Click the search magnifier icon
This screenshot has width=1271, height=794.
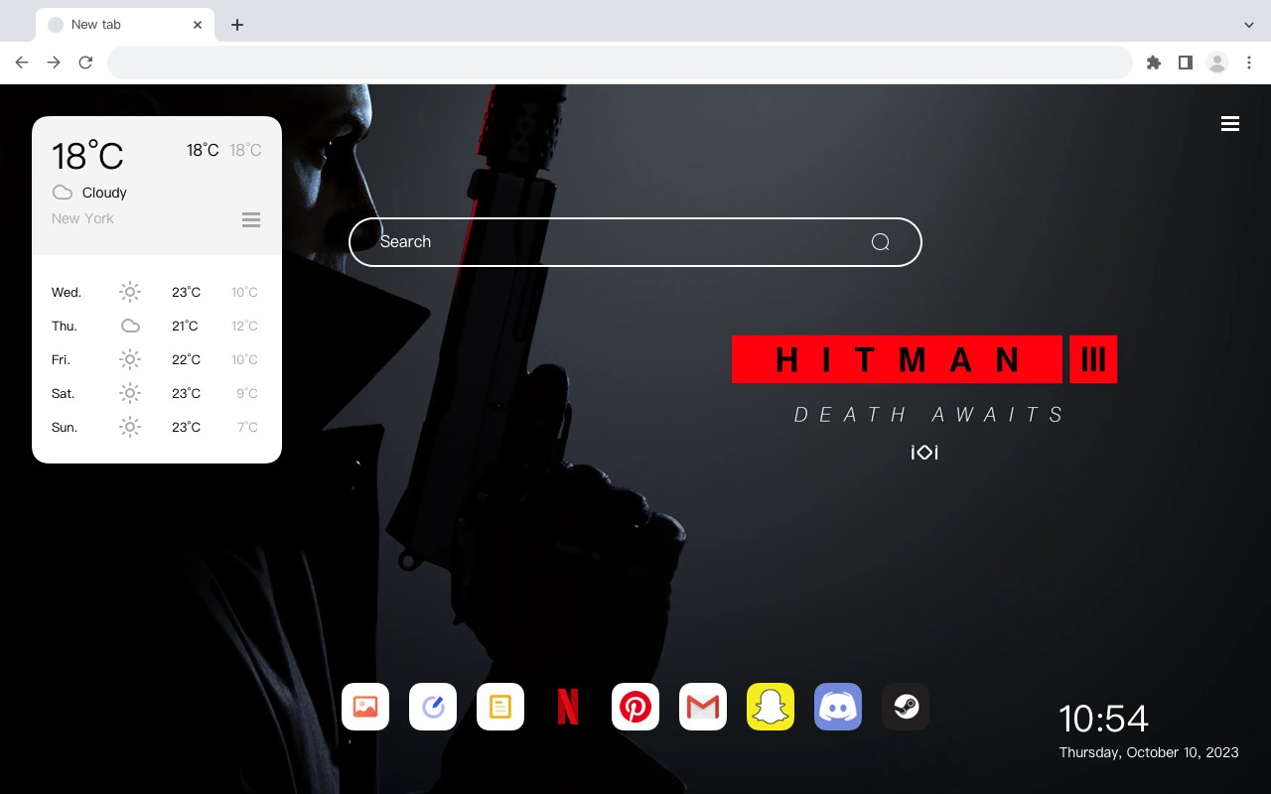pyautogui.click(x=880, y=242)
